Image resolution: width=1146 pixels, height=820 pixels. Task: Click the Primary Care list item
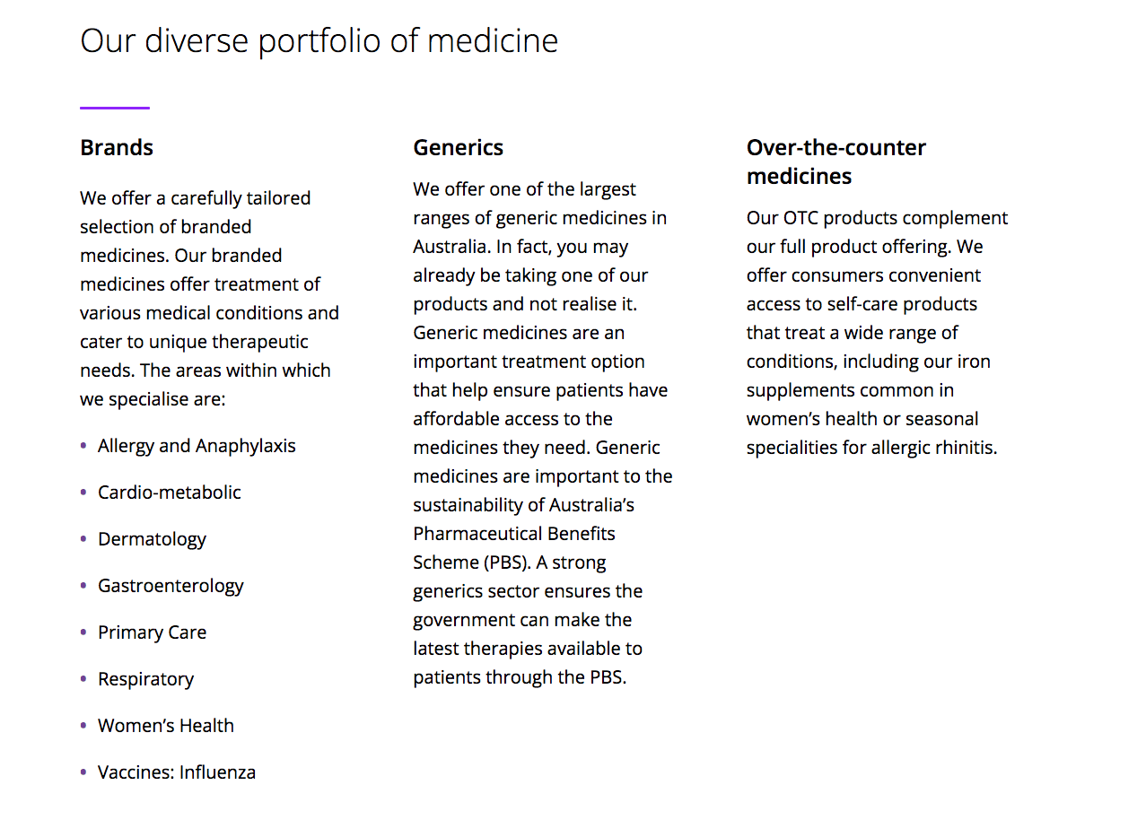(x=152, y=632)
